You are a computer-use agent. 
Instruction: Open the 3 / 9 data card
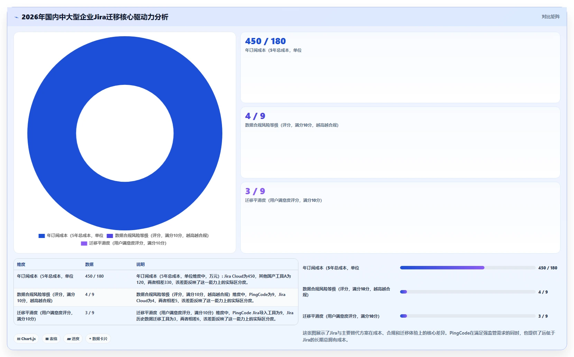point(400,218)
